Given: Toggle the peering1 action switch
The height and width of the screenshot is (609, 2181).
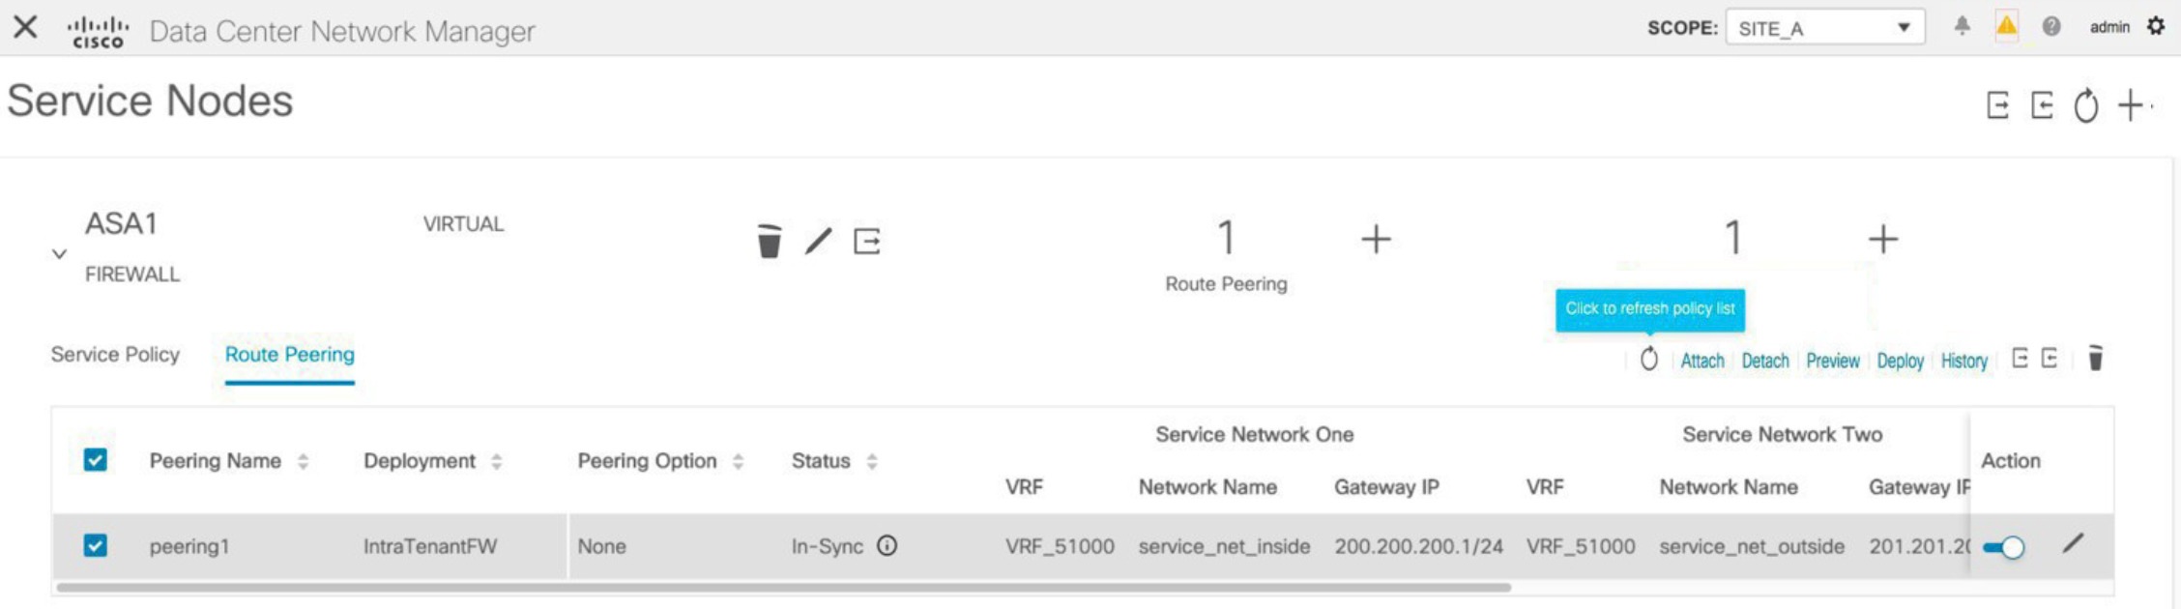Looking at the screenshot, I should pyautogui.click(x=2003, y=548).
